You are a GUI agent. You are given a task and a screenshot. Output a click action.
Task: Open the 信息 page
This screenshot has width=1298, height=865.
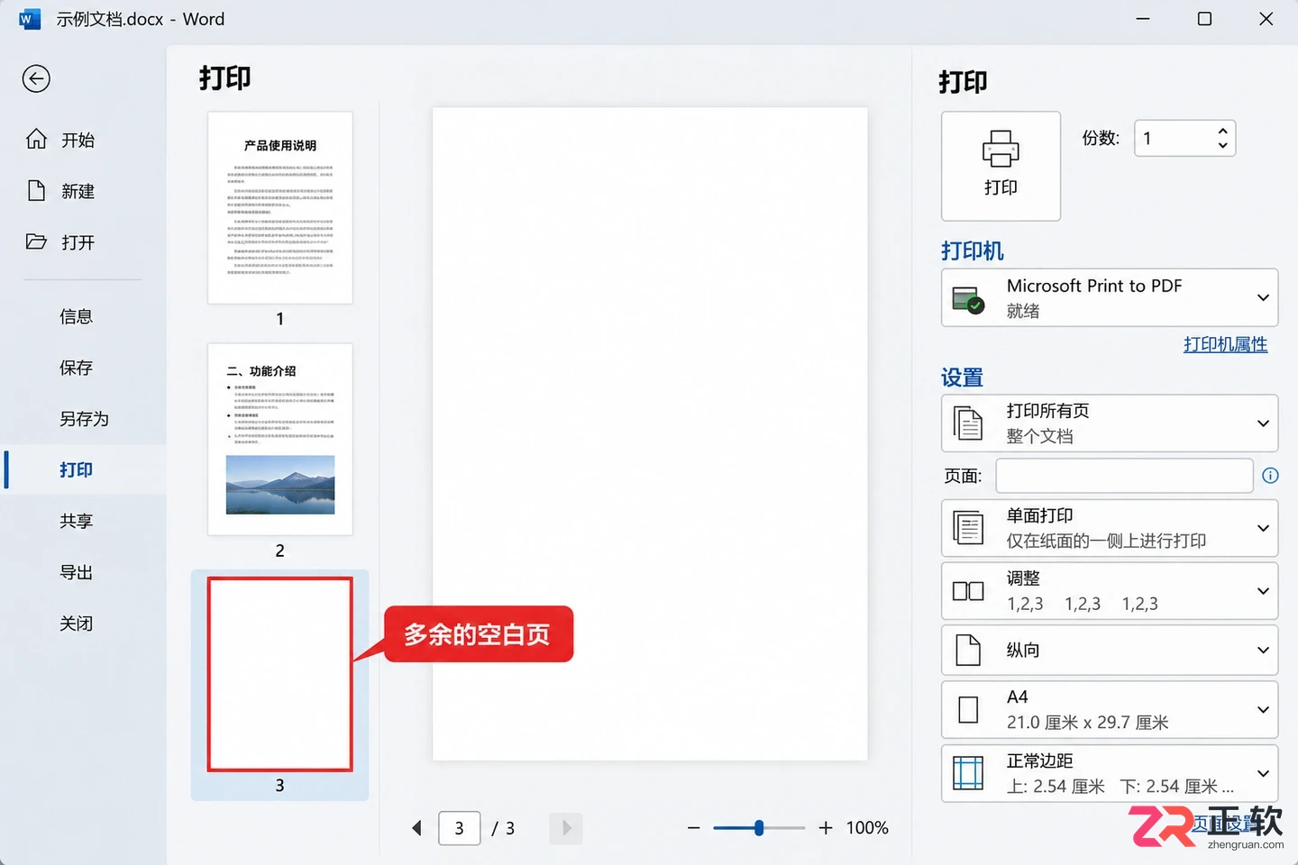point(77,316)
